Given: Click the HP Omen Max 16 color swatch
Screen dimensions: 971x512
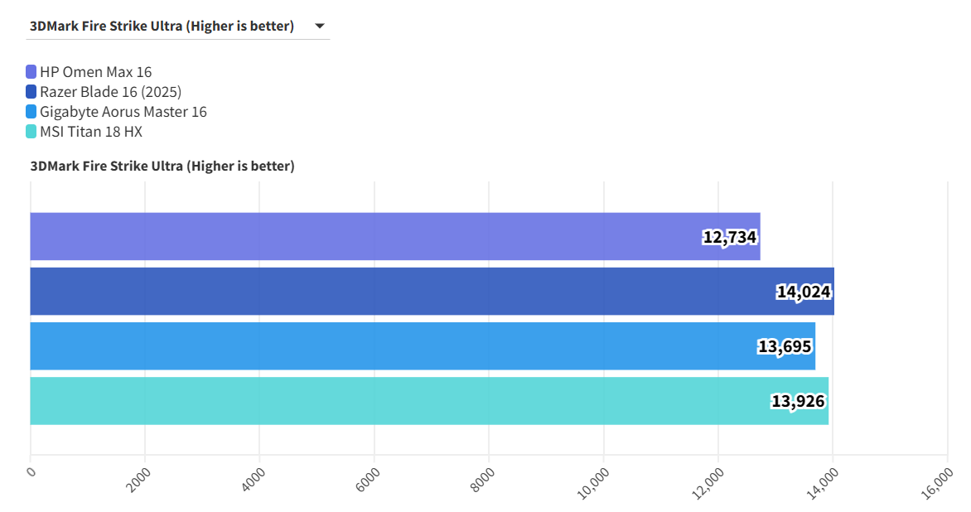Looking at the screenshot, I should coord(31,72).
